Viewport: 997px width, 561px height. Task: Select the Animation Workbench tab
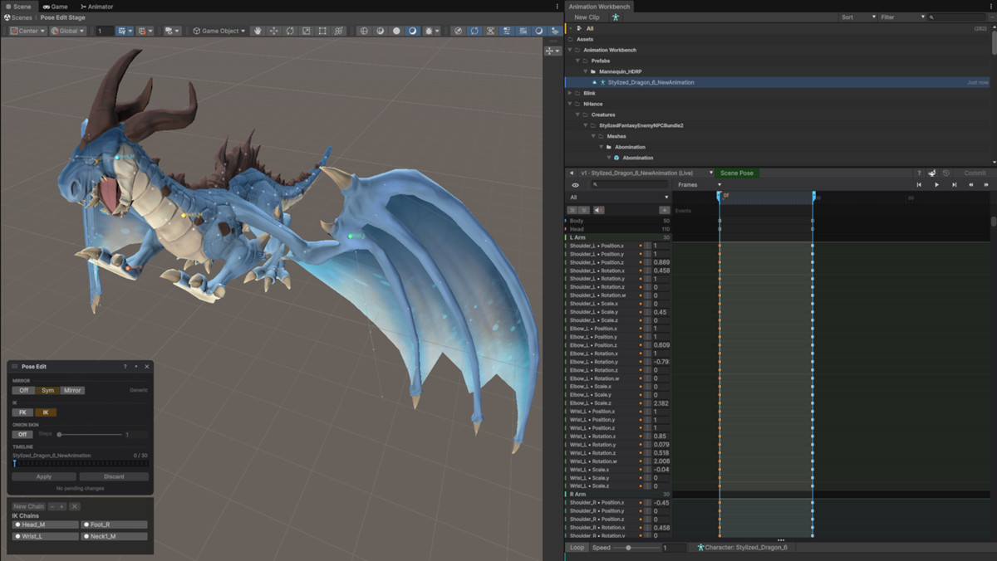click(x=599, y=7)
